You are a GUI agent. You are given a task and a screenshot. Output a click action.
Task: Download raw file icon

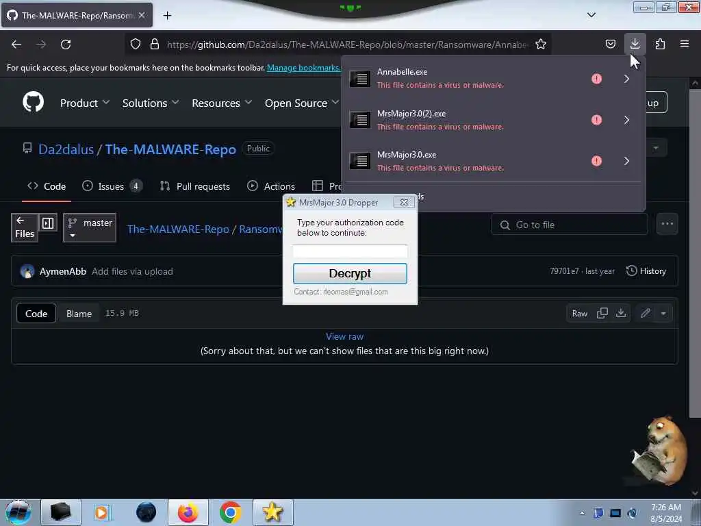click(621, 313)
